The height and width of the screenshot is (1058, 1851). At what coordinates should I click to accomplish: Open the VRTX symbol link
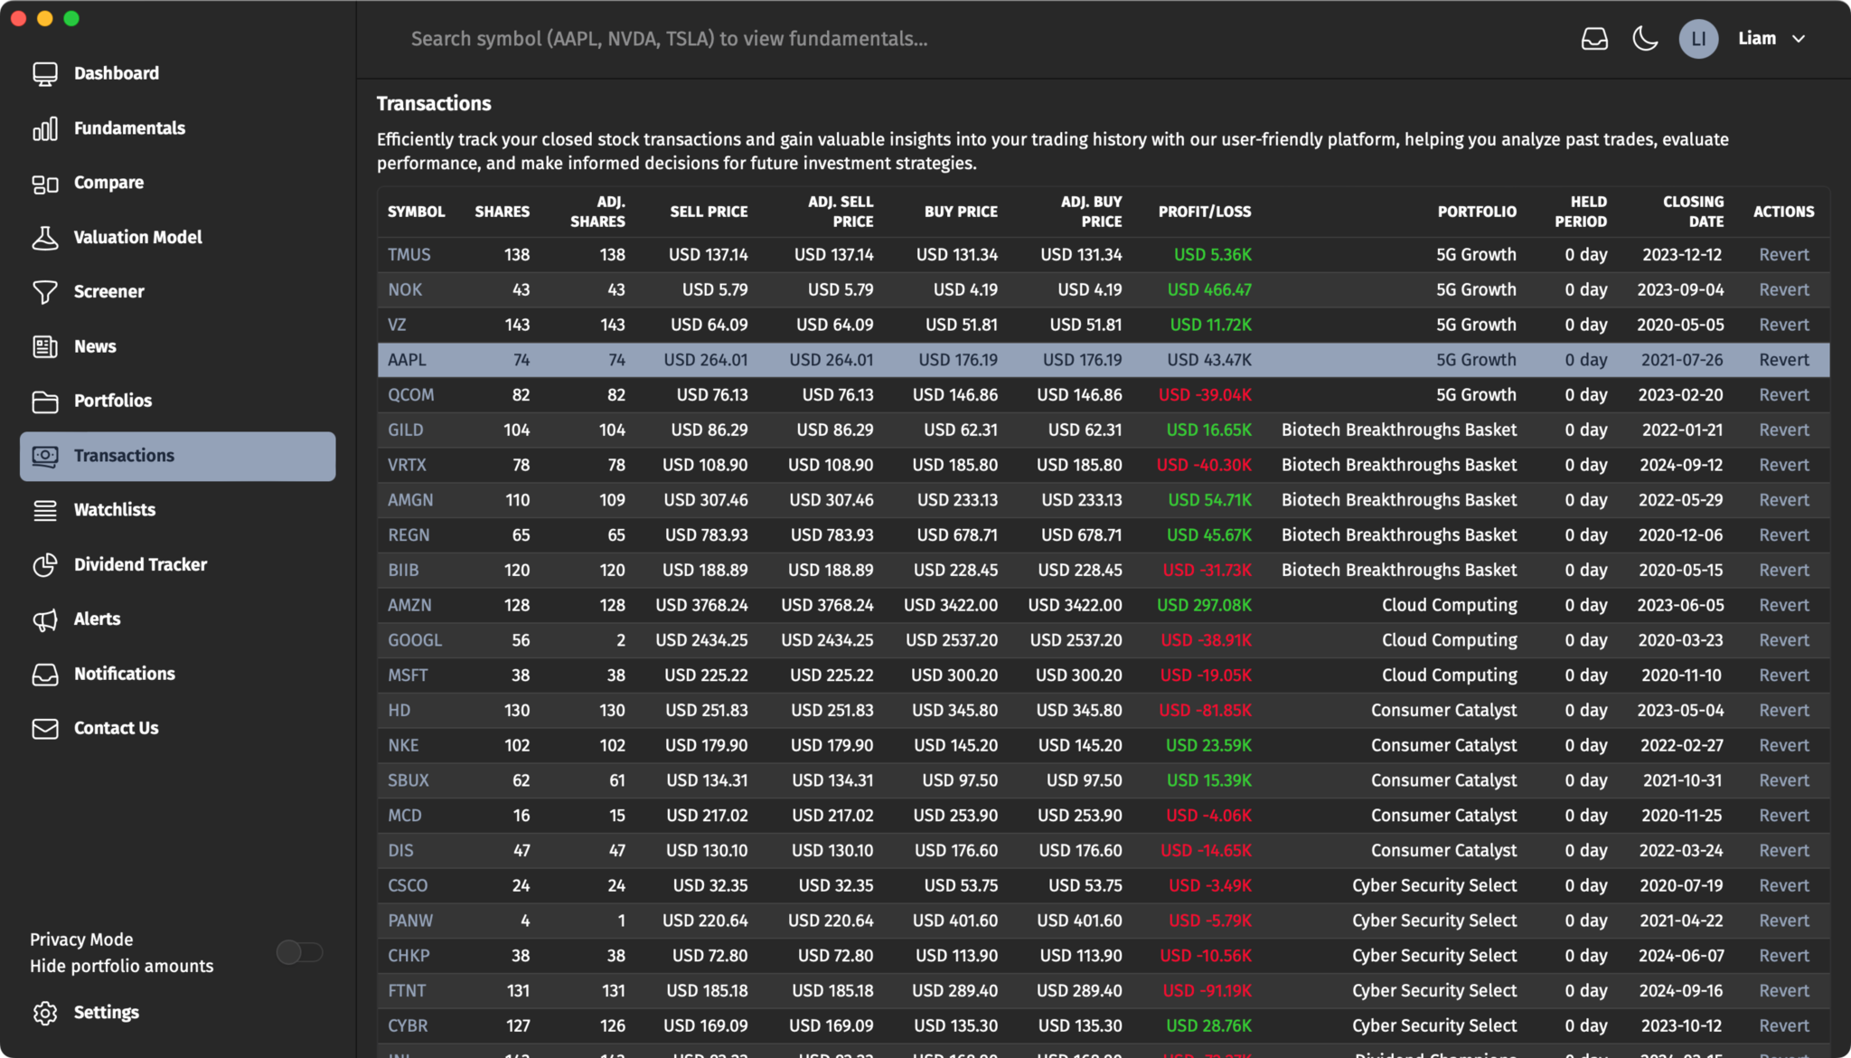click(407, 466)
